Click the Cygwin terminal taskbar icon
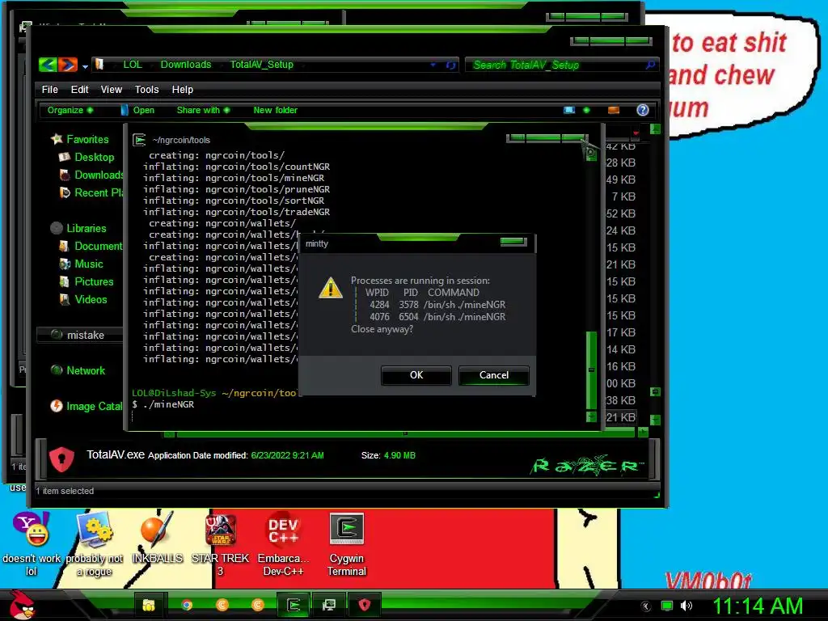This screenshot has width=828, height=621. pos(293,605)
